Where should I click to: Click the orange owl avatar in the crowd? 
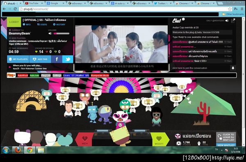(85, 98)
